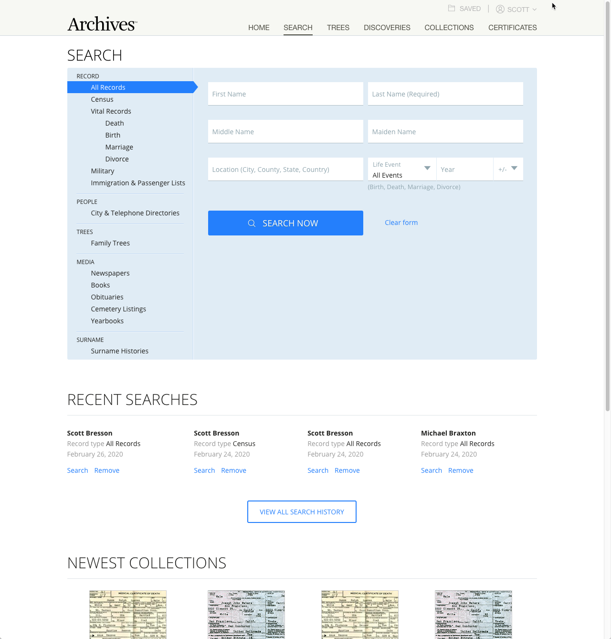Select the SEARCH navigation tab
611x639 pixels.
(x=298, y=28)
